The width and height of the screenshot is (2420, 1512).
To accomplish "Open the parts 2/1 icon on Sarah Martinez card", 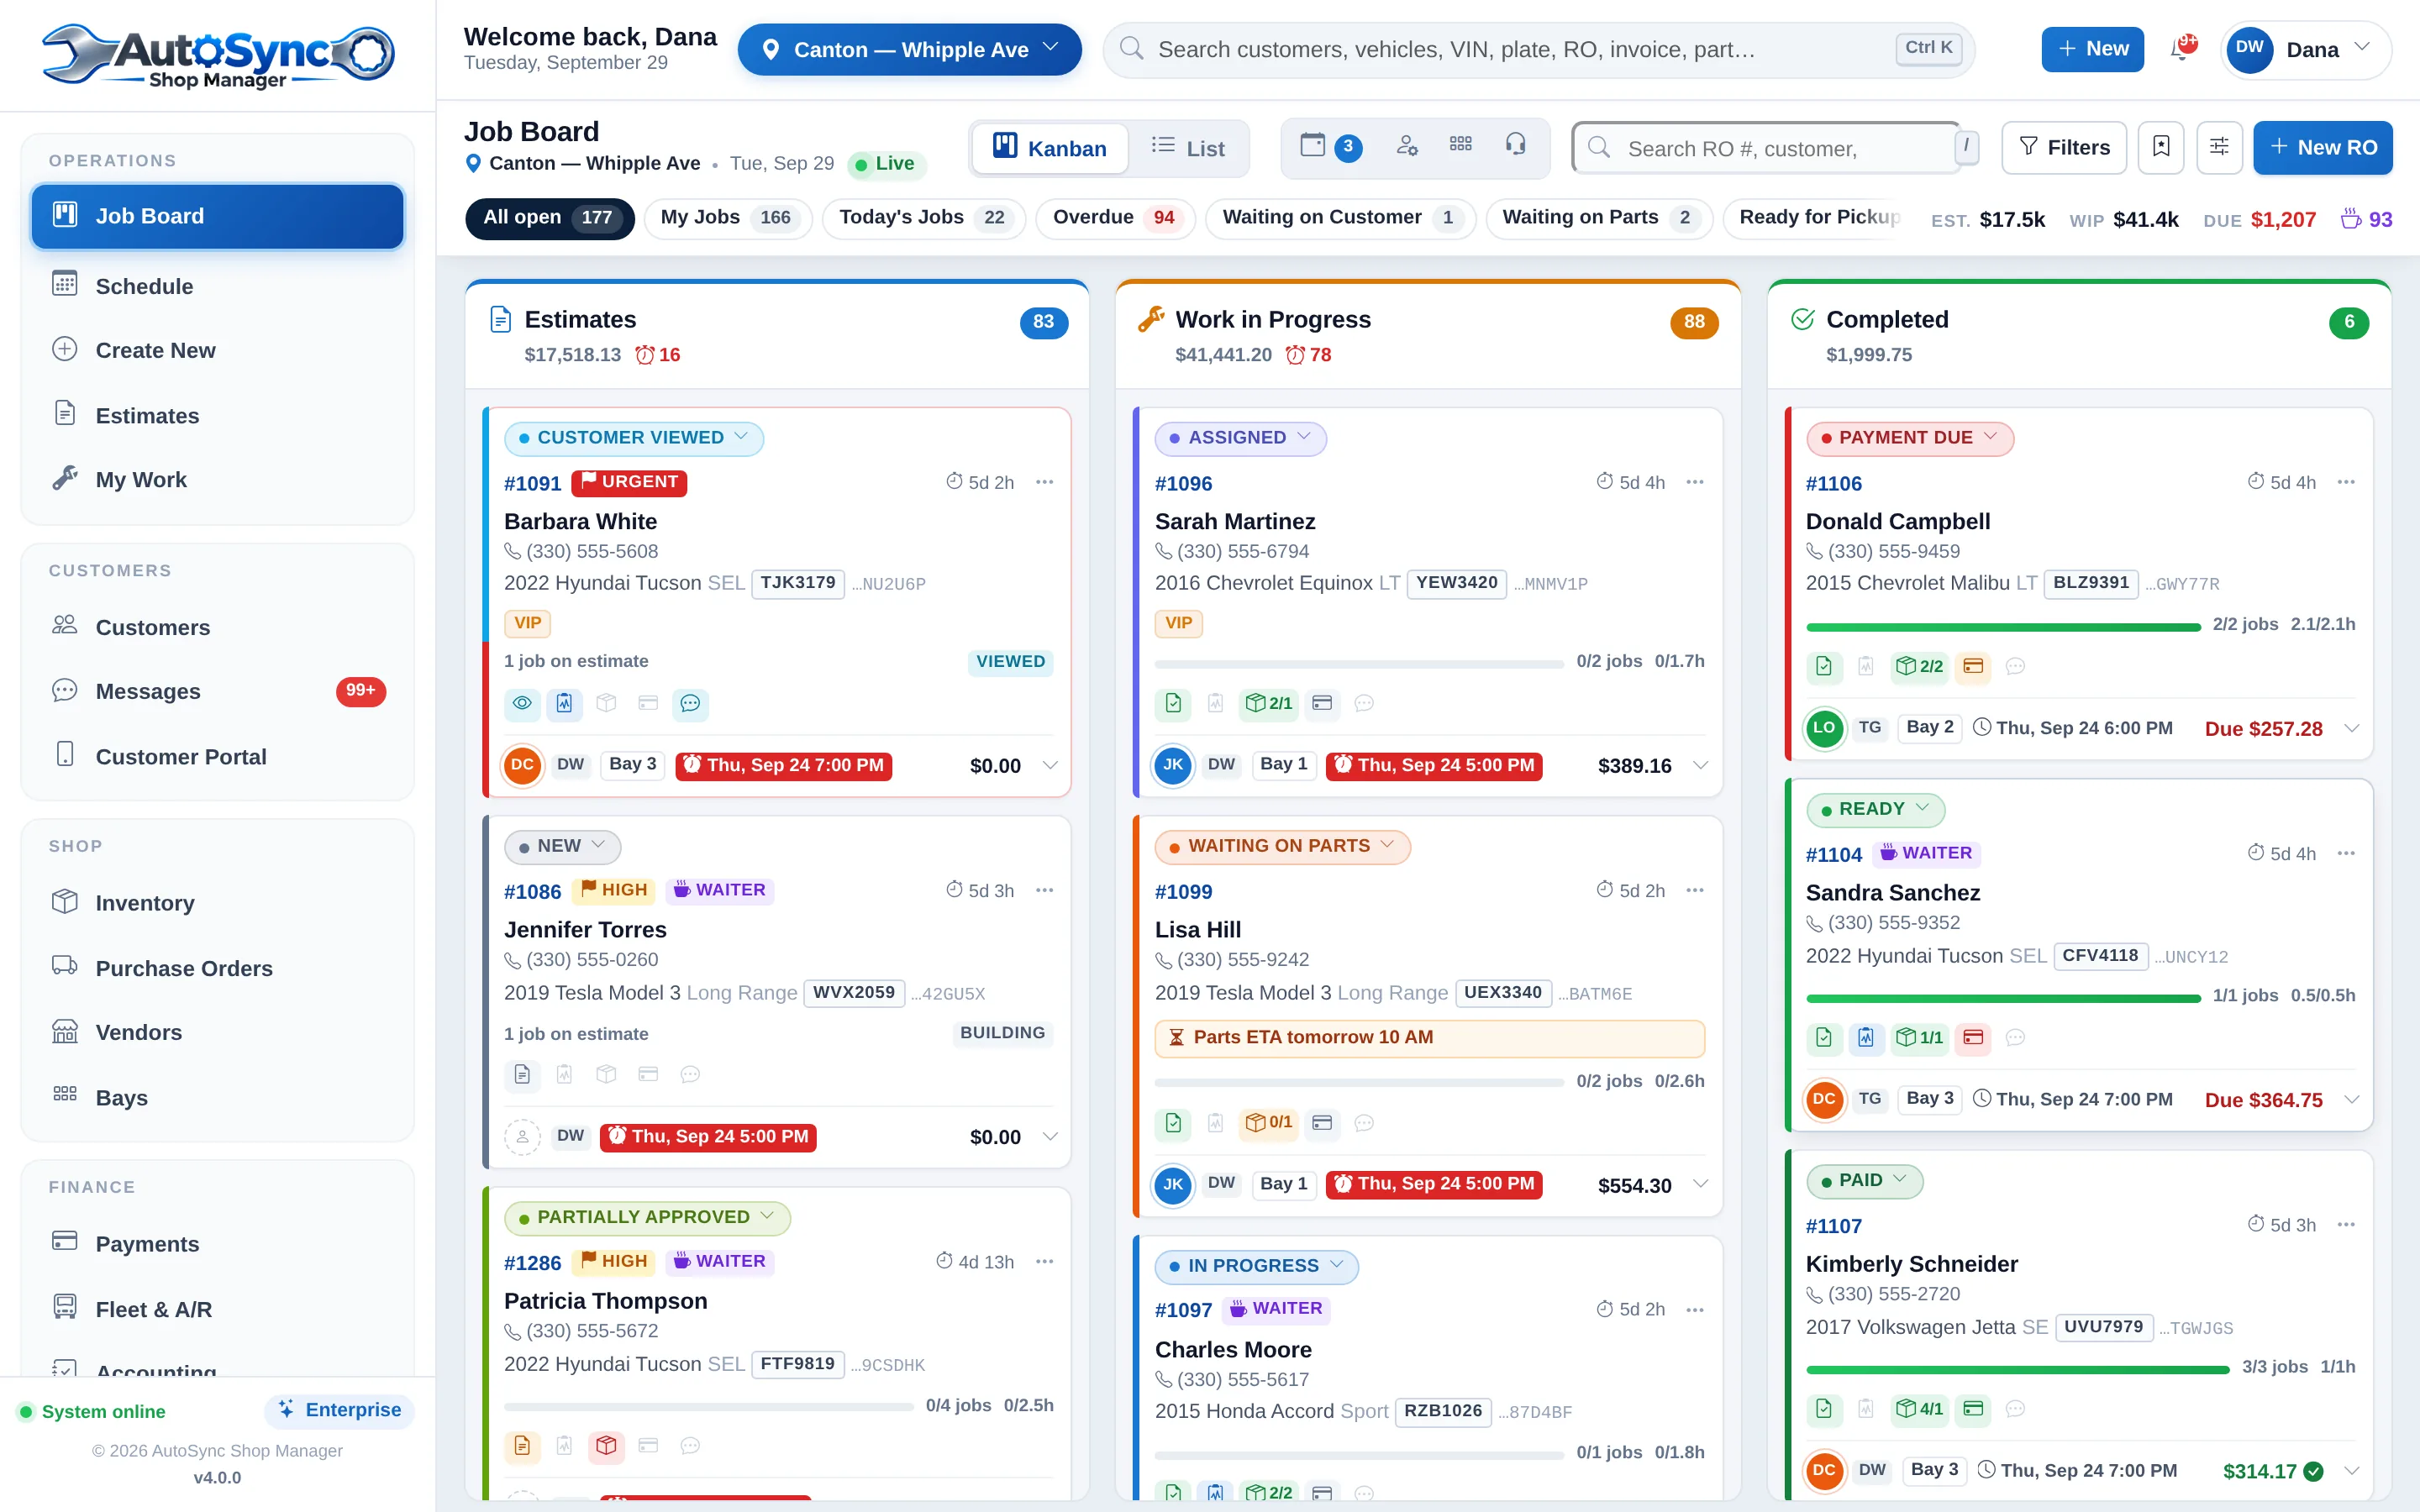I will point(1269,703).
